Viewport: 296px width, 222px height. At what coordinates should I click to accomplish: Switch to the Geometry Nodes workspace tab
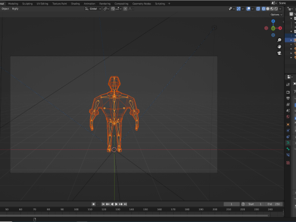tap(142, 4)
